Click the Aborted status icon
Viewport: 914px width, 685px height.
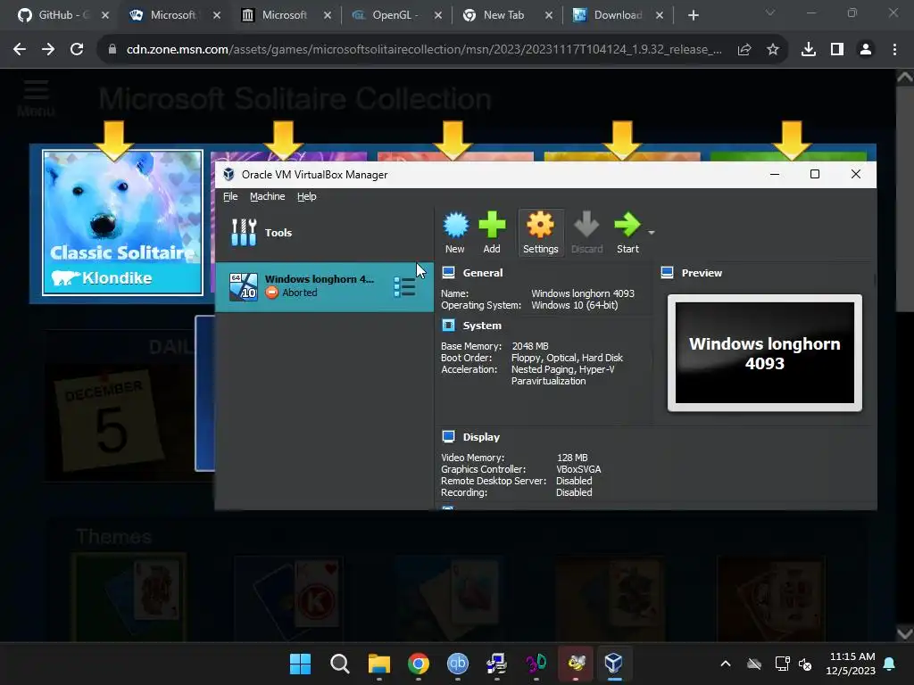click(271, 293)
